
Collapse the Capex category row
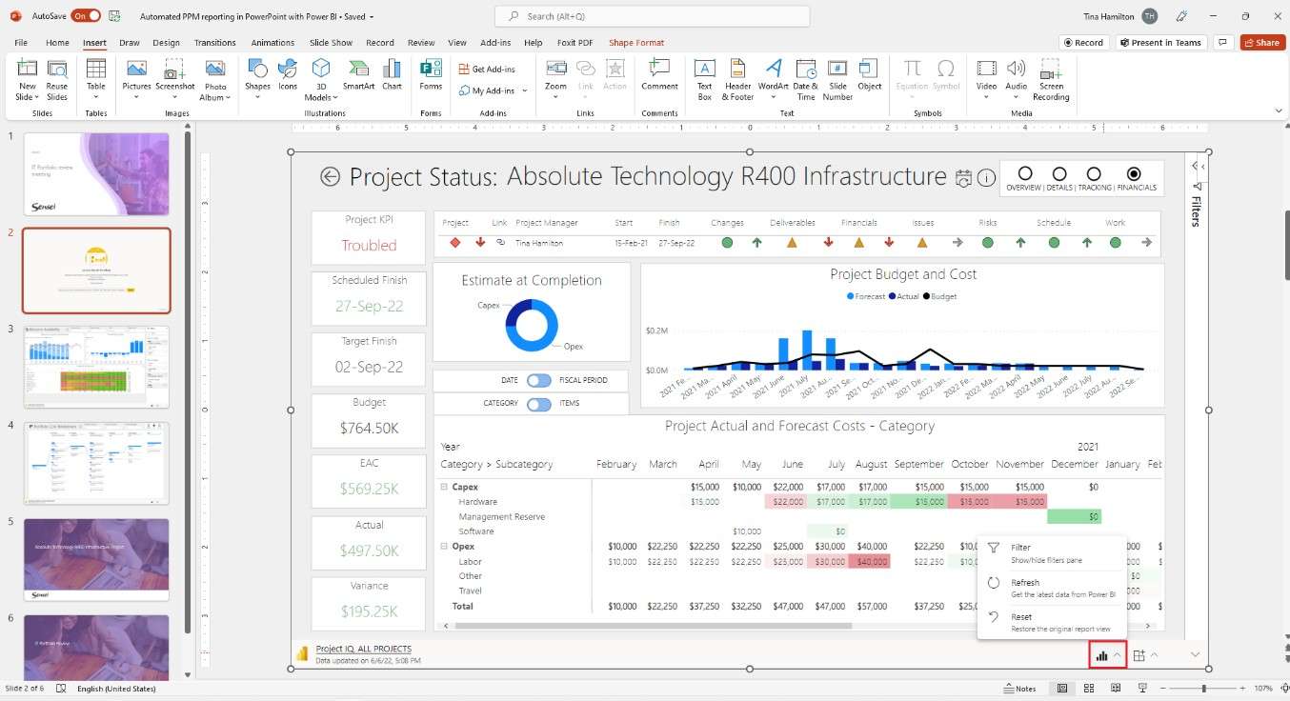(x=444, y=487)
